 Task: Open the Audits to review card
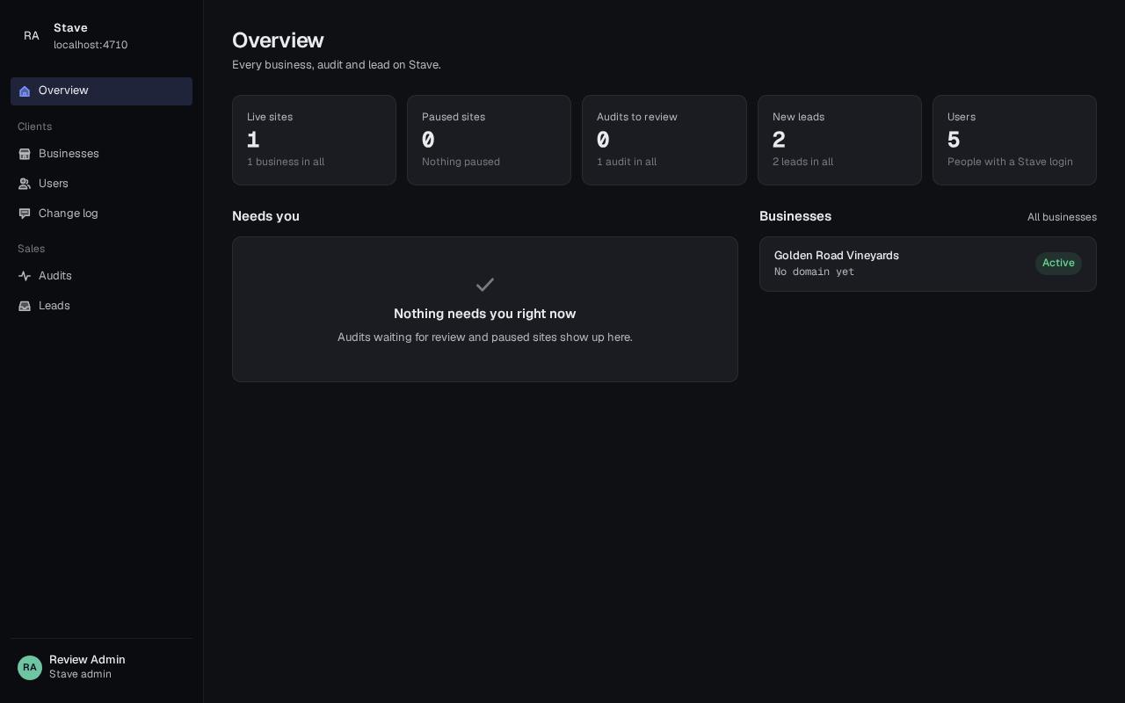664,140
